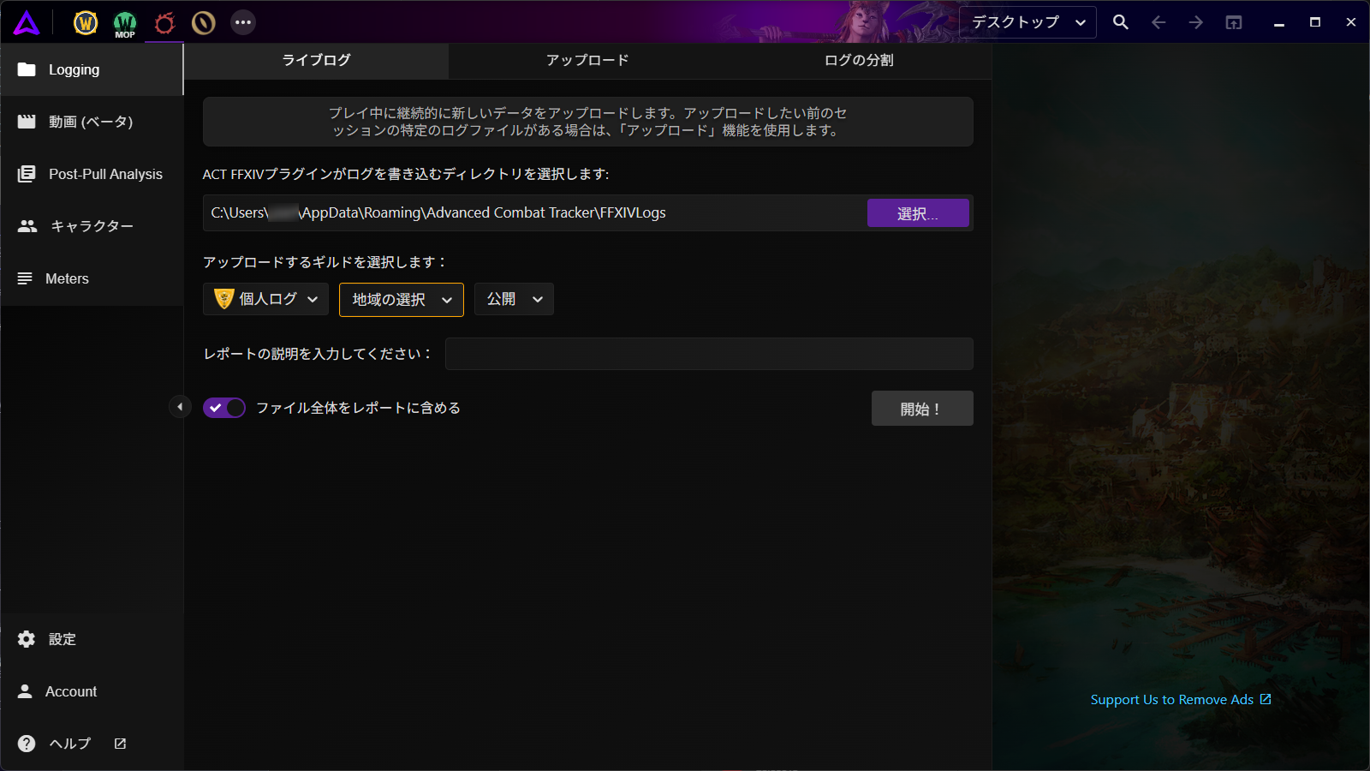Click the 開始！ start button
Screen dimensions: 1370x771
click(921, 409)
